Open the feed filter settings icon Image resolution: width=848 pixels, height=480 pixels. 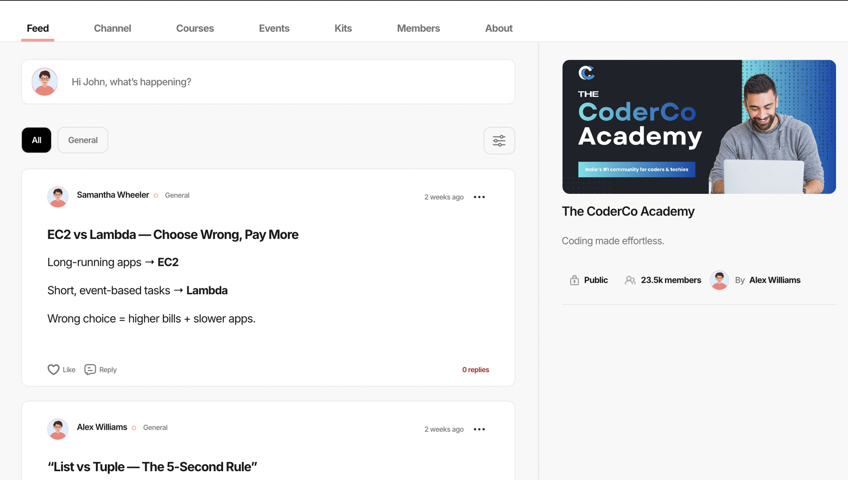(x=499, y=140)
